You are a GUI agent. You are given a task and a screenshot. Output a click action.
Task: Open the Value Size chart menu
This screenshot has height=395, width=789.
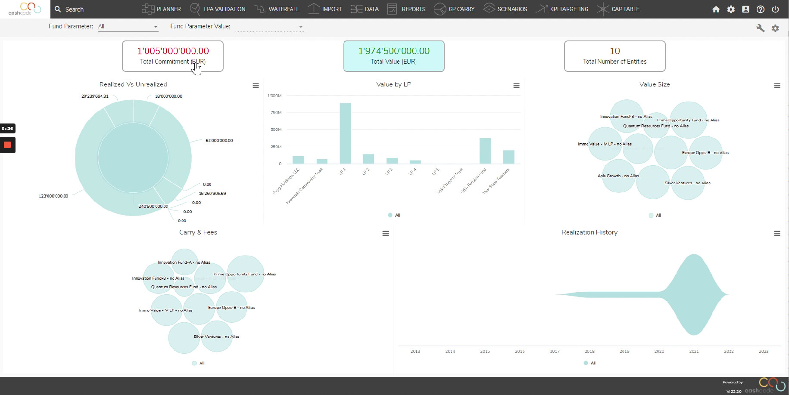point(777,86)
